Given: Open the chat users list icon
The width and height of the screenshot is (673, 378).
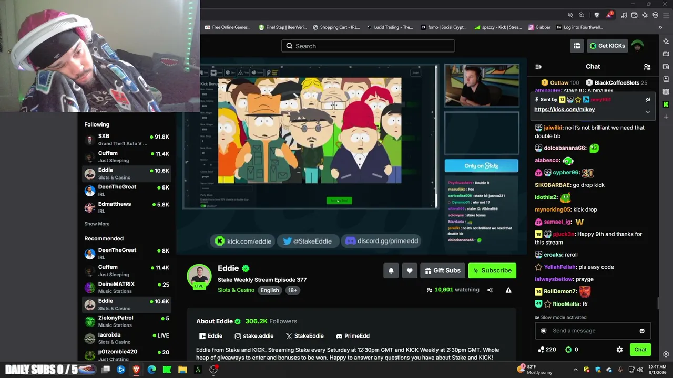Looking at the screenshot, I should [647, 67].
